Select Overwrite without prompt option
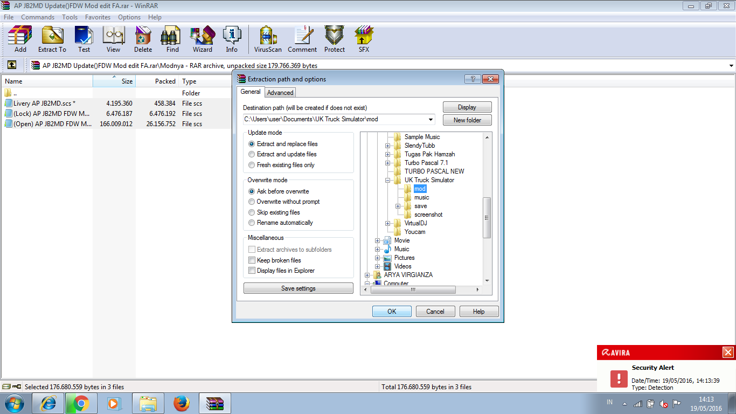736x414 pixels. click(284, 202)
